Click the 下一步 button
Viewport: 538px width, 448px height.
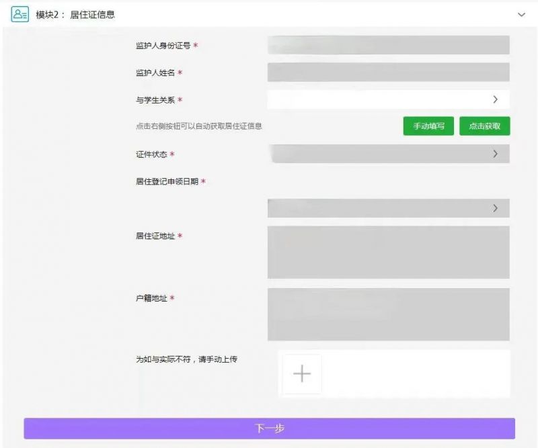270,429
